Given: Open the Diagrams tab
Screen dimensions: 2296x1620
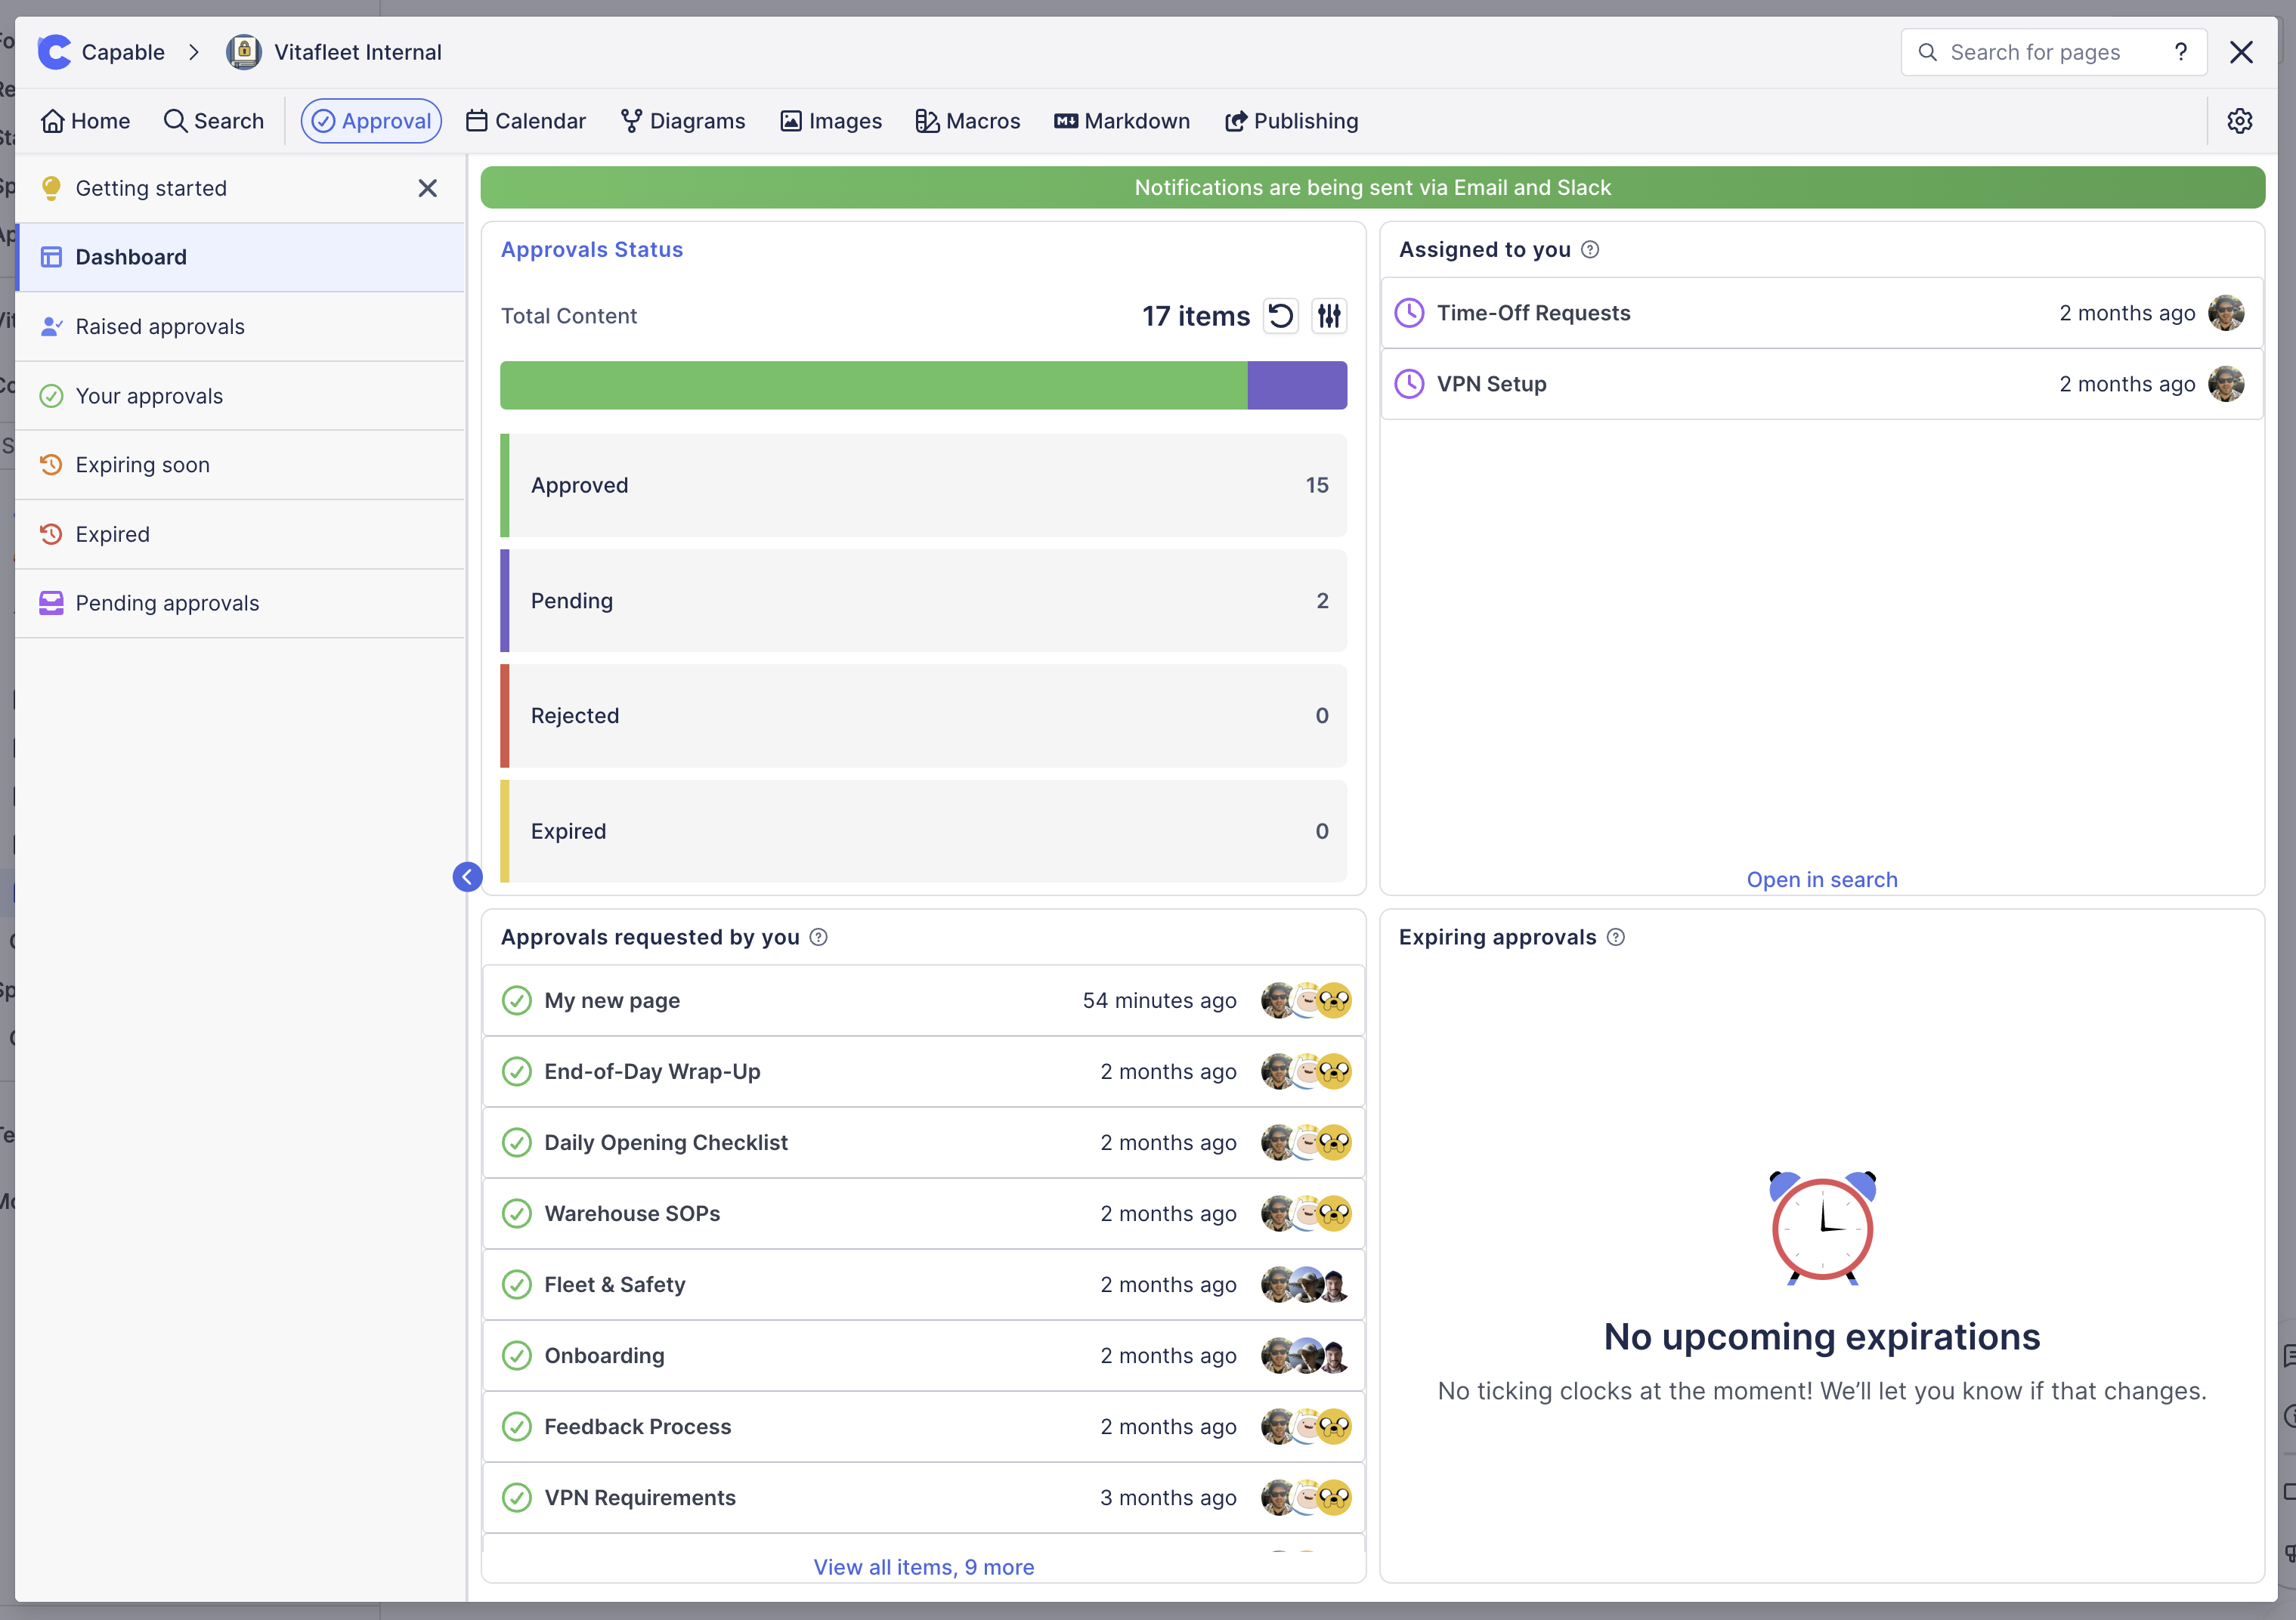Looking at the screenshot, I should 683,121.
